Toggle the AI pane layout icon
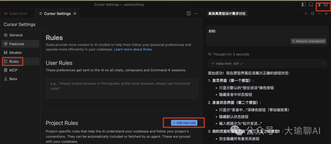331x144 pixels. coord(319,4)
